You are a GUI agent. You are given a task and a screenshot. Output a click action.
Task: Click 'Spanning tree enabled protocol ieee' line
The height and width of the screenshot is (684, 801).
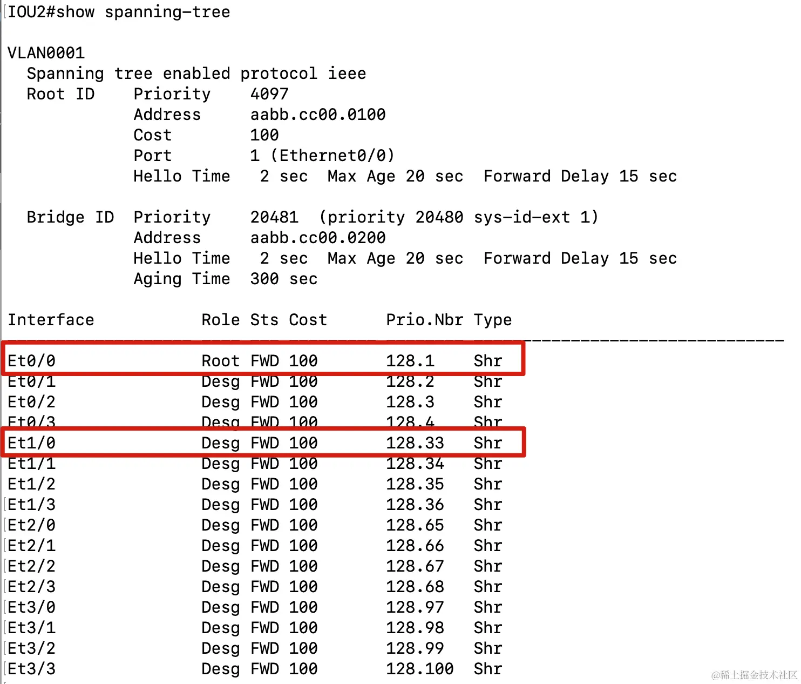tap(196, 73)
